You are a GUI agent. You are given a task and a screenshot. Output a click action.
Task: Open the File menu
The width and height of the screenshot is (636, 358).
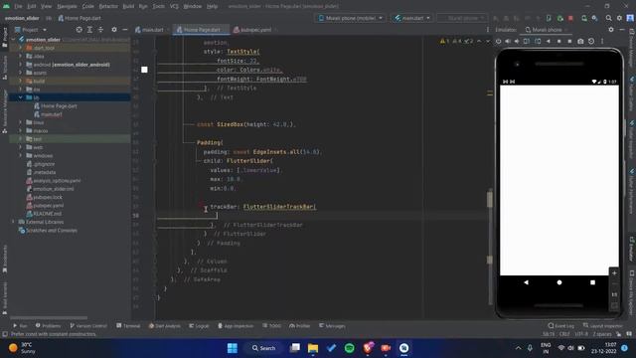[x=18, y=6]
